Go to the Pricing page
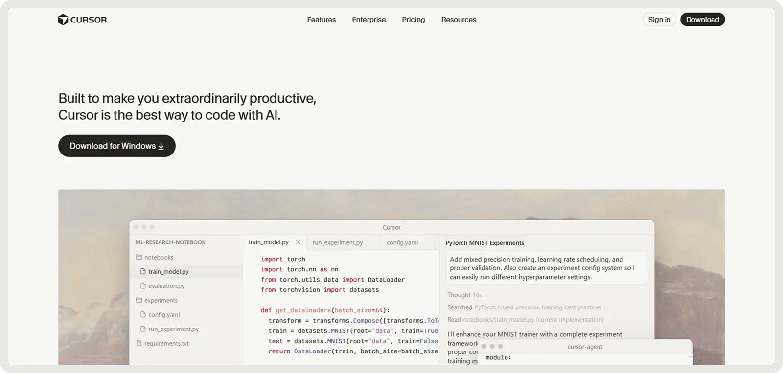Image resolution: width=783 pixels, height=373 pixels. [x=413, y=20]
